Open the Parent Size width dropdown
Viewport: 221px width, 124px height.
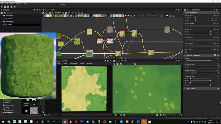coord(149,16)
